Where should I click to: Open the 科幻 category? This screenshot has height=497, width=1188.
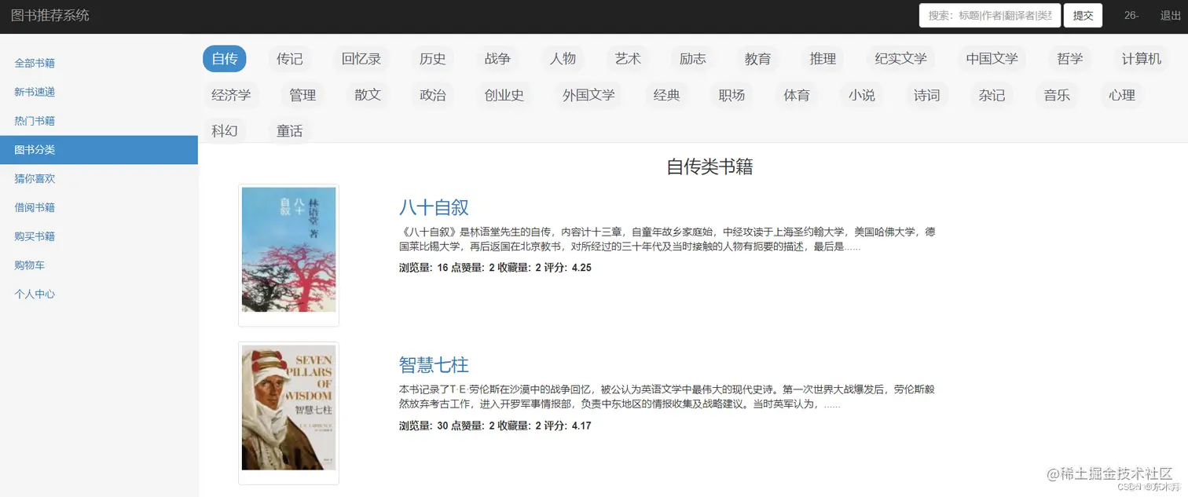pos(225,131)
